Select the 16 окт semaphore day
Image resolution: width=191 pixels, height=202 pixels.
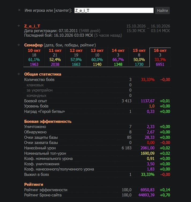pos(160,57)
